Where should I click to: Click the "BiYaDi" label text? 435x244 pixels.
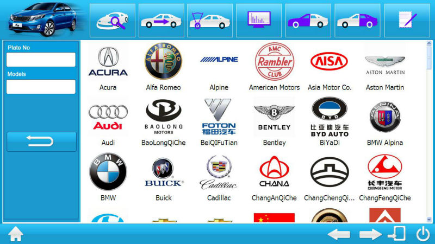(330, 143)
